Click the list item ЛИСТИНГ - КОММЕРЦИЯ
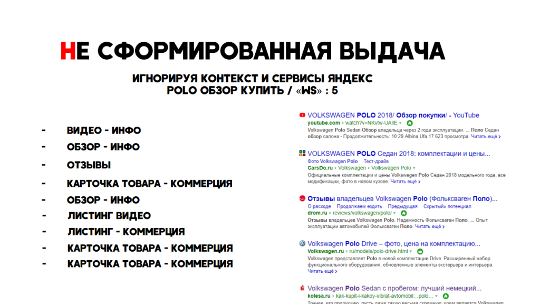Viewport: 540px width, 304px height. click(x=126, y=232)
